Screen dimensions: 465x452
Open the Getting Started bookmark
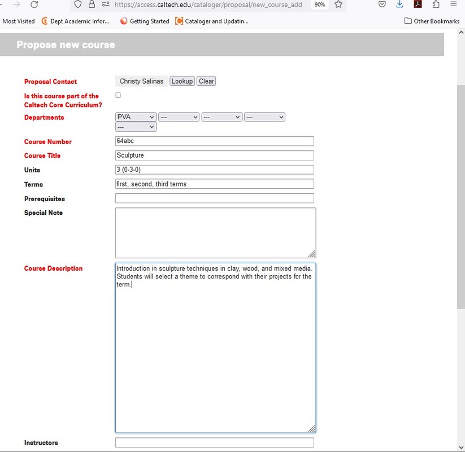pos(145,21)
